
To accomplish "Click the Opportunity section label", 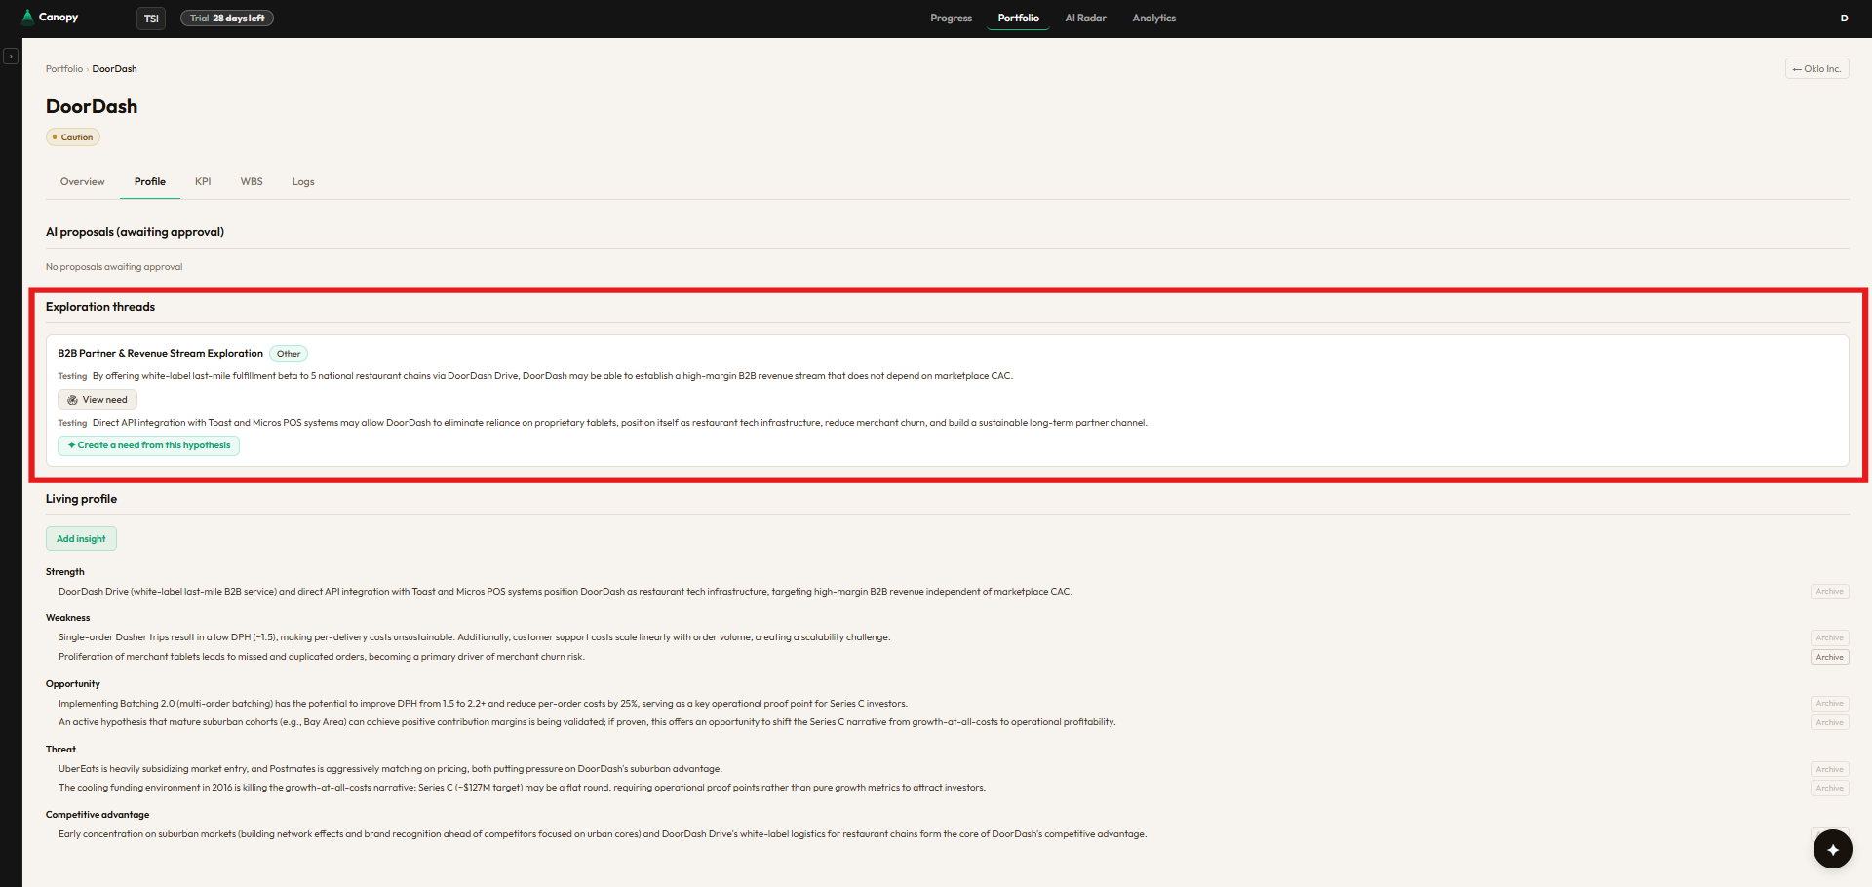I will pos(73,684).
